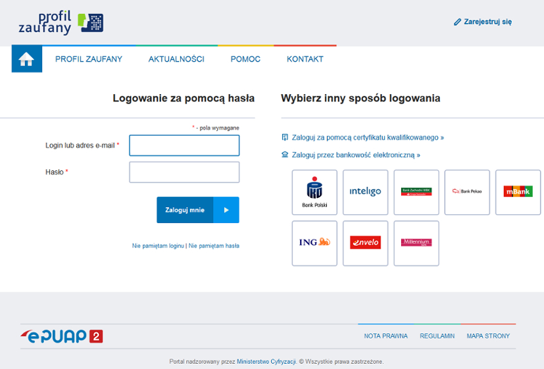Click the certificate icon beside kwalifikowanego link

click(x=285, y=137)
